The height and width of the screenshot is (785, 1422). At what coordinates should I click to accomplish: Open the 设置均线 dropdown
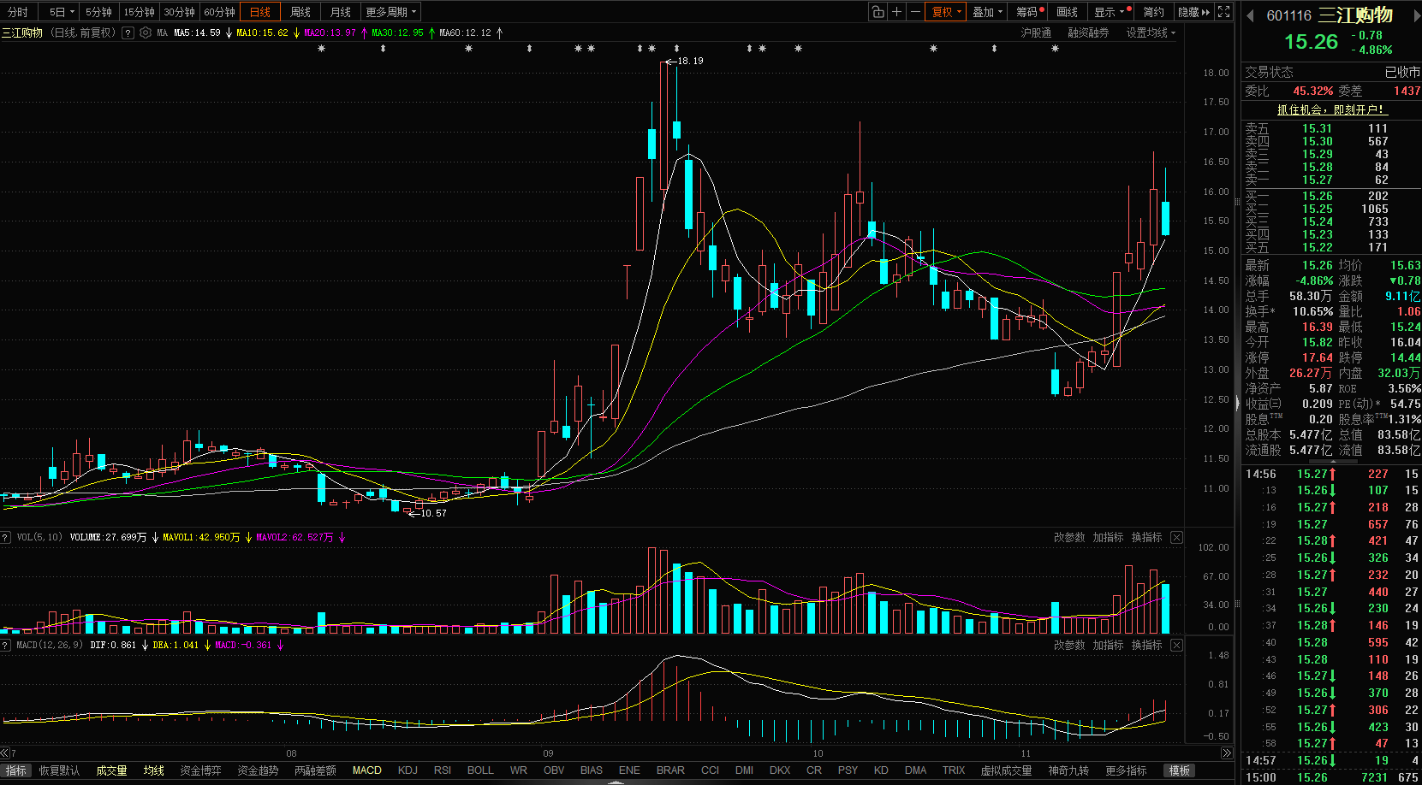coord(1151,32)
